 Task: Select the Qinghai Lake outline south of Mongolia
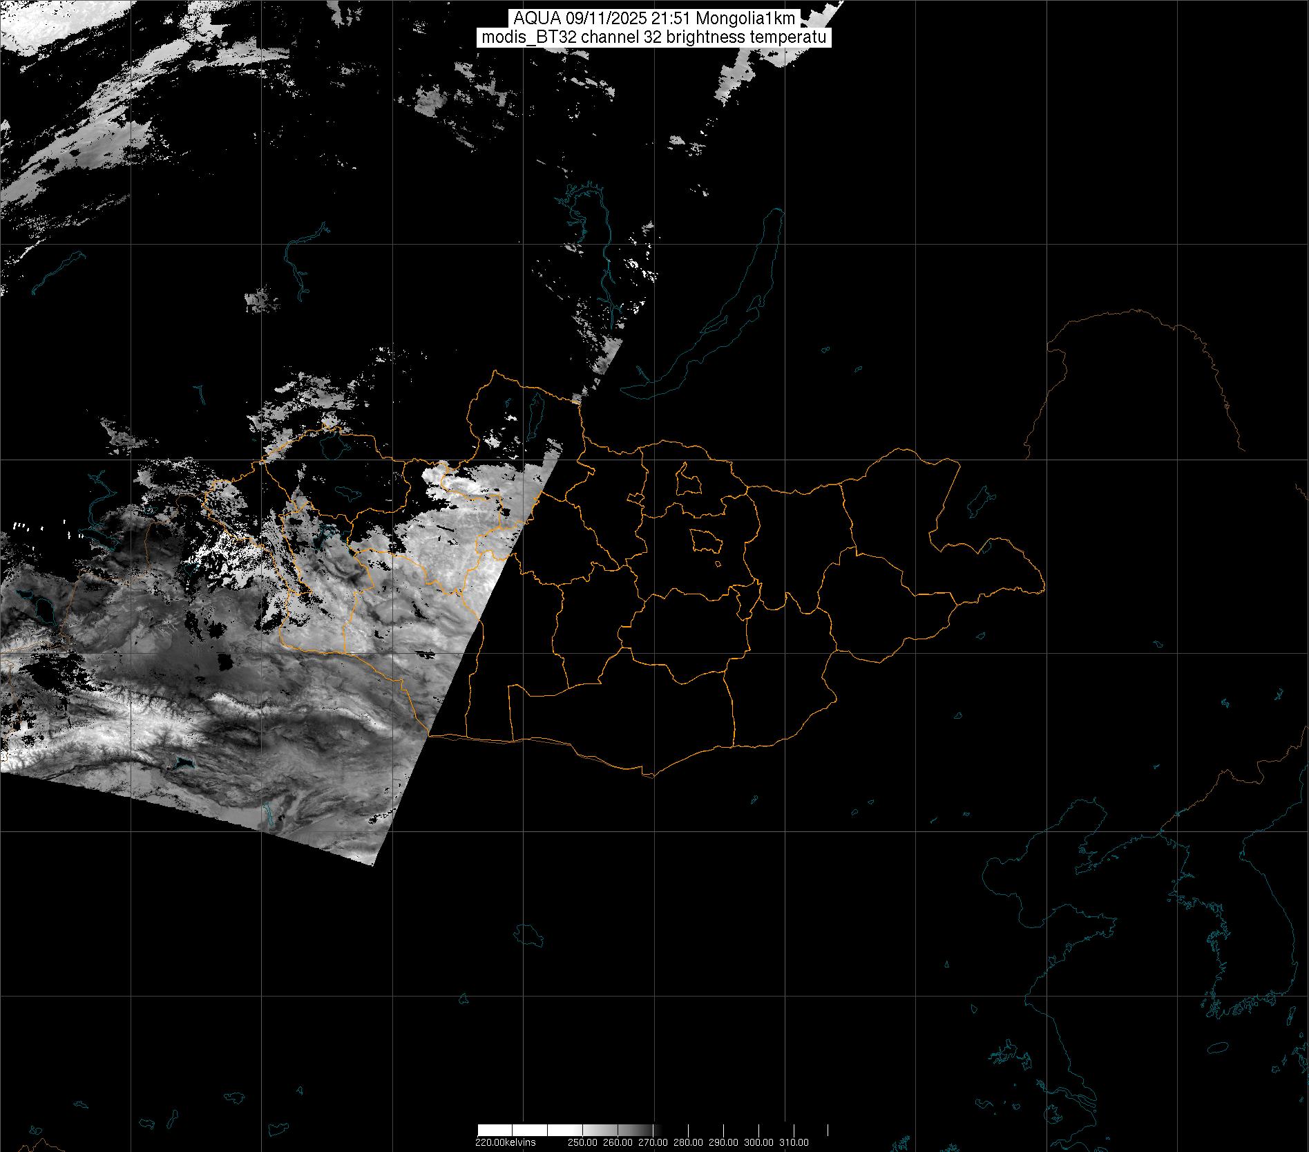(528, 935)
